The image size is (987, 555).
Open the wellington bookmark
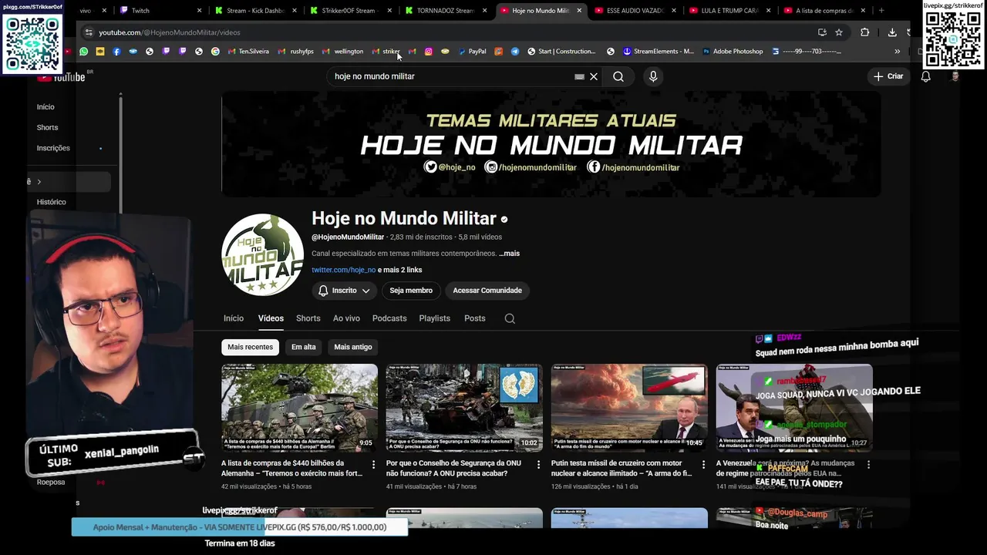343,52
